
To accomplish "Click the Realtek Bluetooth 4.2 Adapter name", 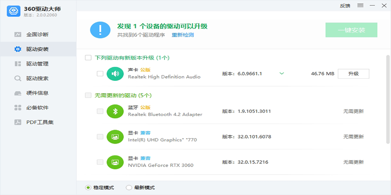I will pyautogui.click(x=165, y=115).
